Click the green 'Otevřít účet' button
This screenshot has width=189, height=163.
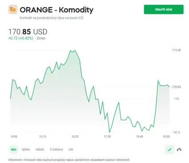click(x=164, y=9)
